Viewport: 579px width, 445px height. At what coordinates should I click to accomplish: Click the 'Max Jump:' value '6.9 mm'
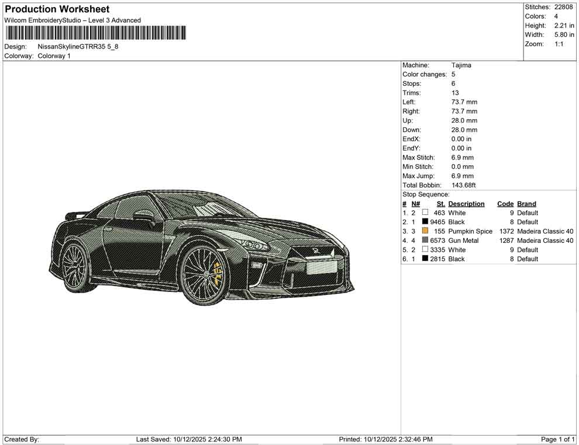[x=462, y=176]
